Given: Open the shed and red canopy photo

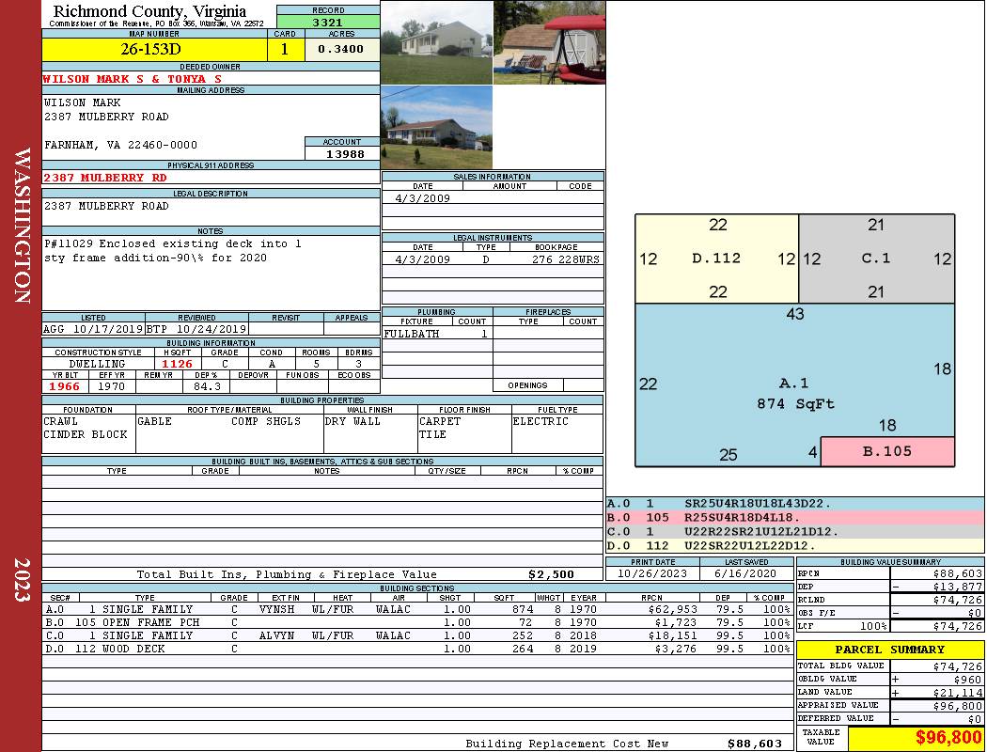Looking at the screenshot, I should point(550,42).
